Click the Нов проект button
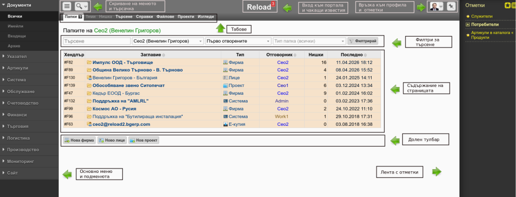This screenshot has height=197, width=516. point(143,140)
